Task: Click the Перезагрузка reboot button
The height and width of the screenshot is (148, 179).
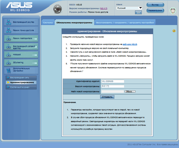Action: click(x=155, y=11)
